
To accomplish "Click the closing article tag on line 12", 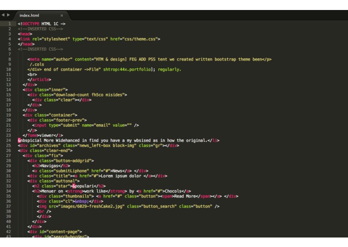I will [x=39, y=79].
